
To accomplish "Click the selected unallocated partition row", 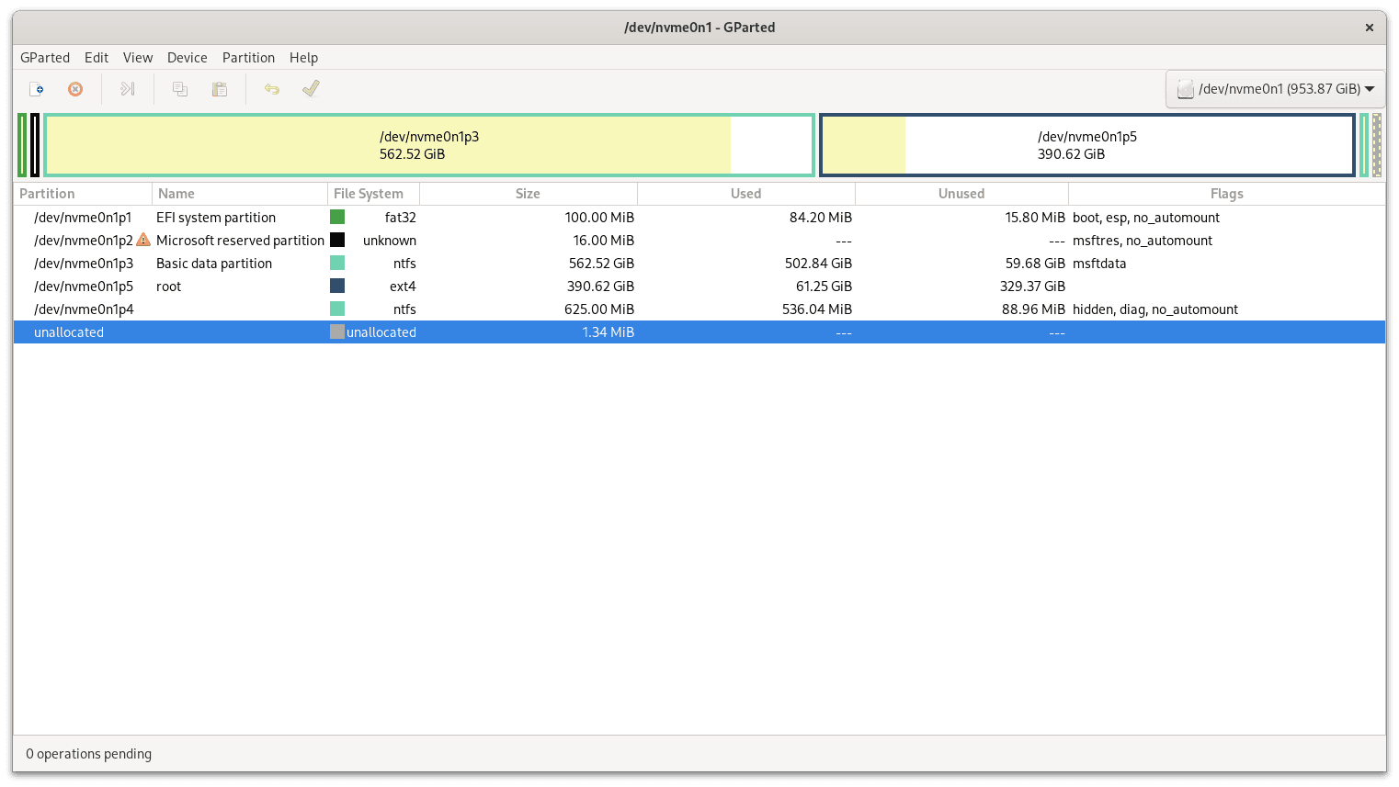I will click(699, 332).
